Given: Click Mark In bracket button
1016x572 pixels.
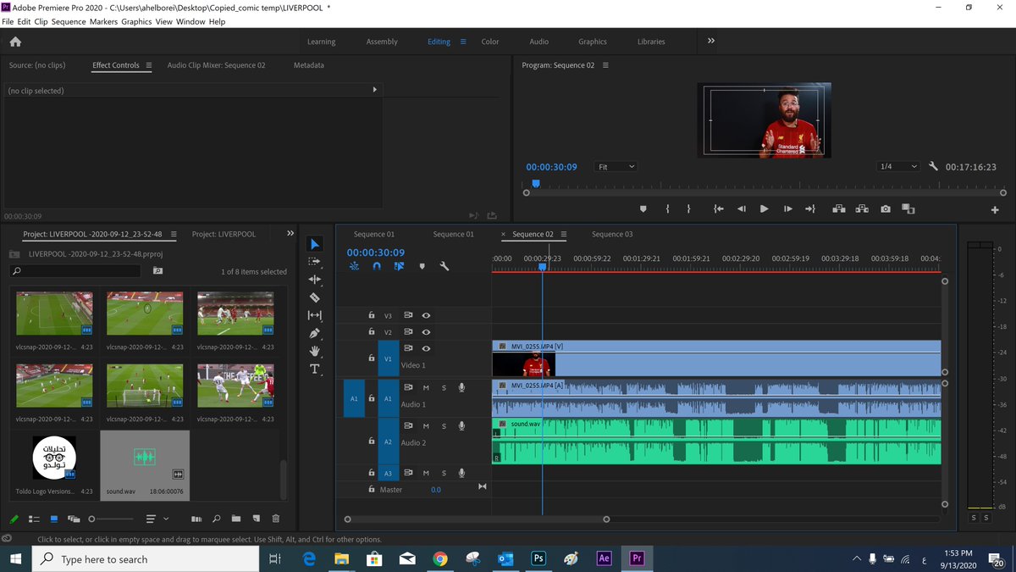Looking at the screenshot, I should [x=667, y=208].
